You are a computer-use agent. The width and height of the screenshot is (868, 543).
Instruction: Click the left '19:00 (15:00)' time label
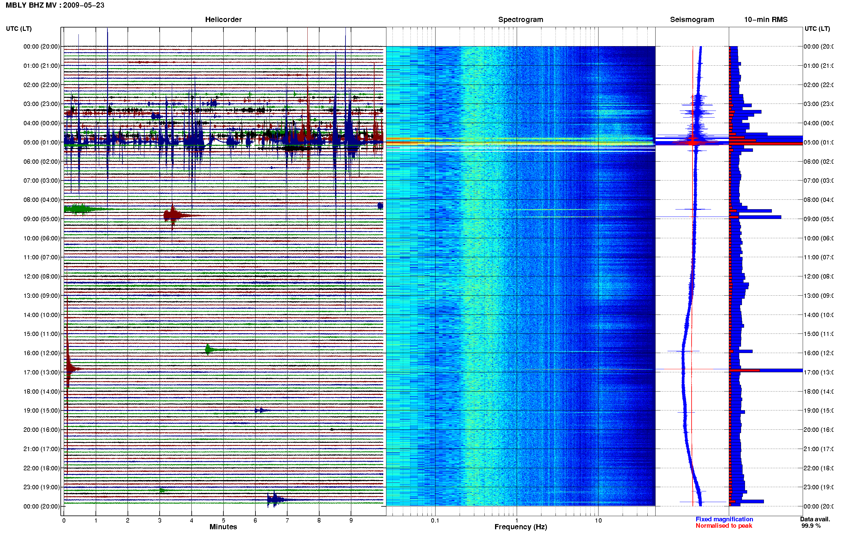pyautogui.click(x=42, y=410)
